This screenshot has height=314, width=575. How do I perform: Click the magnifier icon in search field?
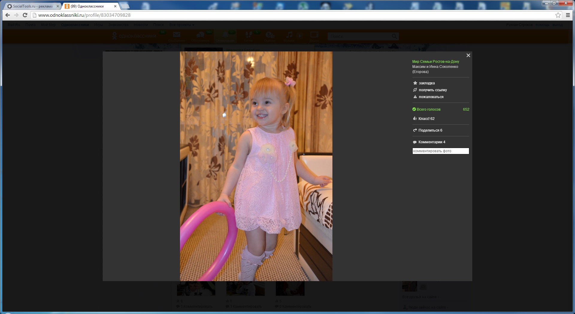[x=394, y=36]
